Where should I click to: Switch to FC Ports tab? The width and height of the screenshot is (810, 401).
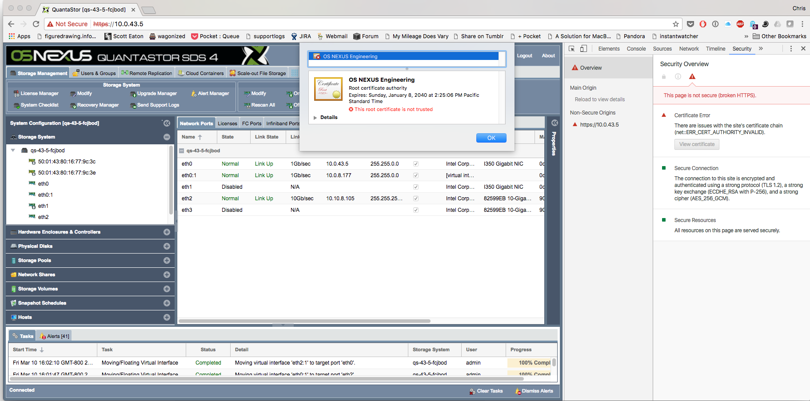click(x=251, y=123)
